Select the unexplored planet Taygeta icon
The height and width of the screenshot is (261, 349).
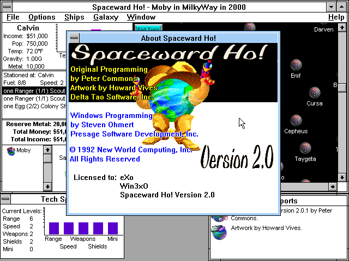click(305, 148)
